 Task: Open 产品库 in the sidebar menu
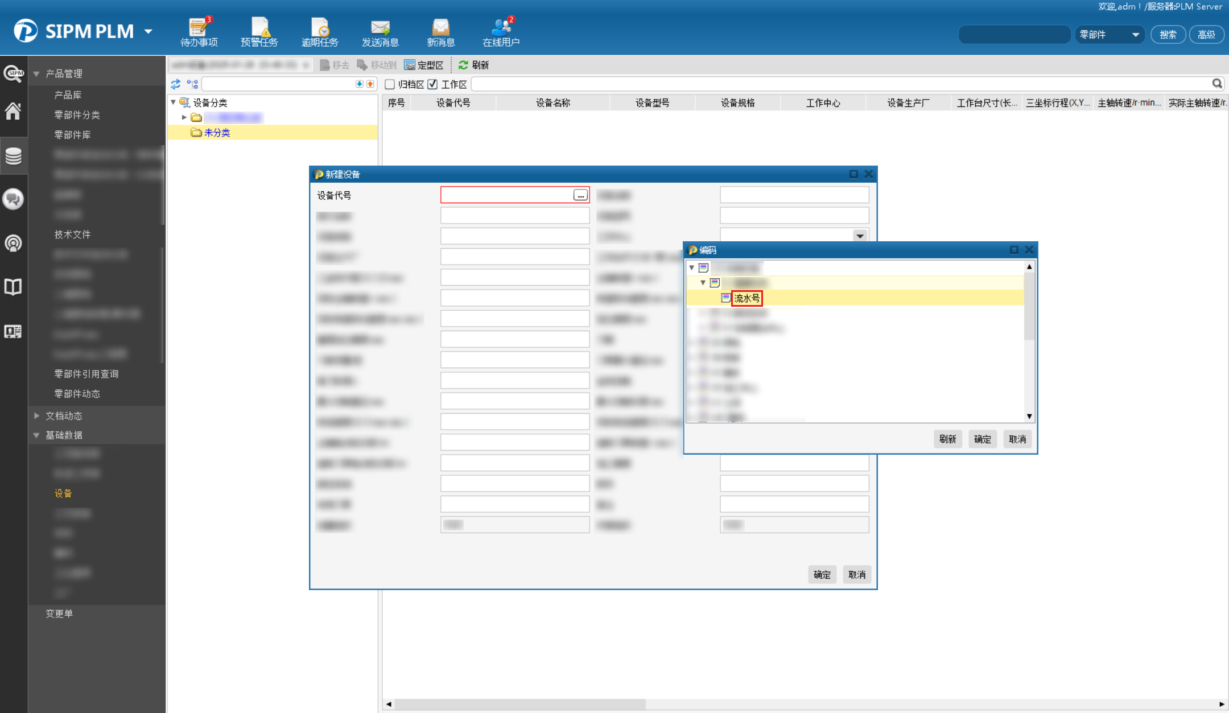pyautogui.click(x=68, y=95)
